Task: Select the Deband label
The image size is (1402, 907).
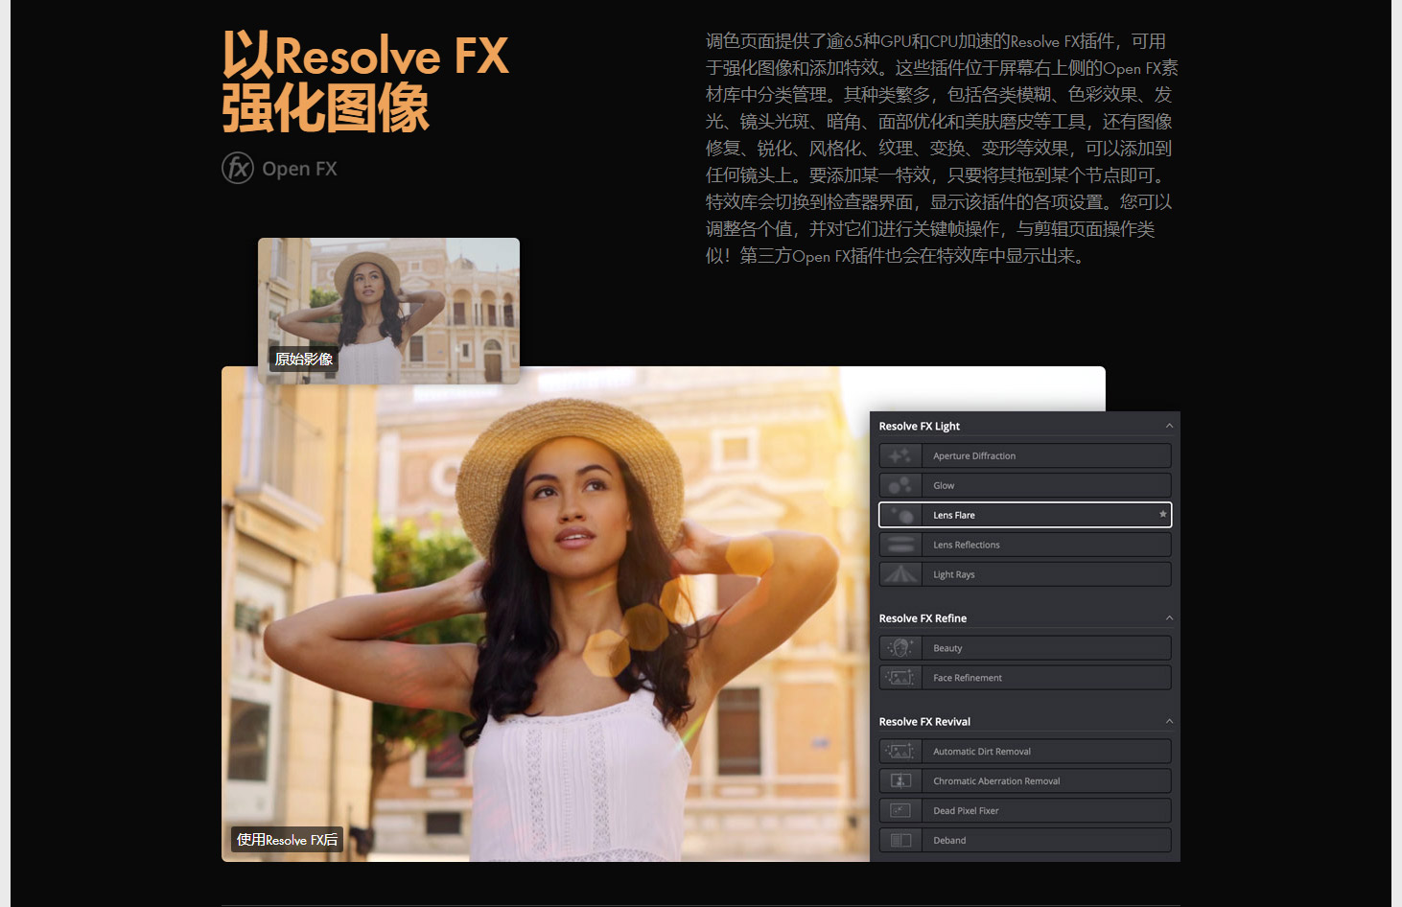Action: click(x=949, y=841)
